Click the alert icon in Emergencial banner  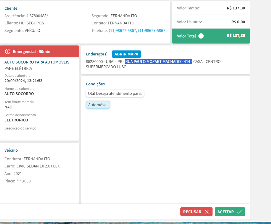click(7, 52)
